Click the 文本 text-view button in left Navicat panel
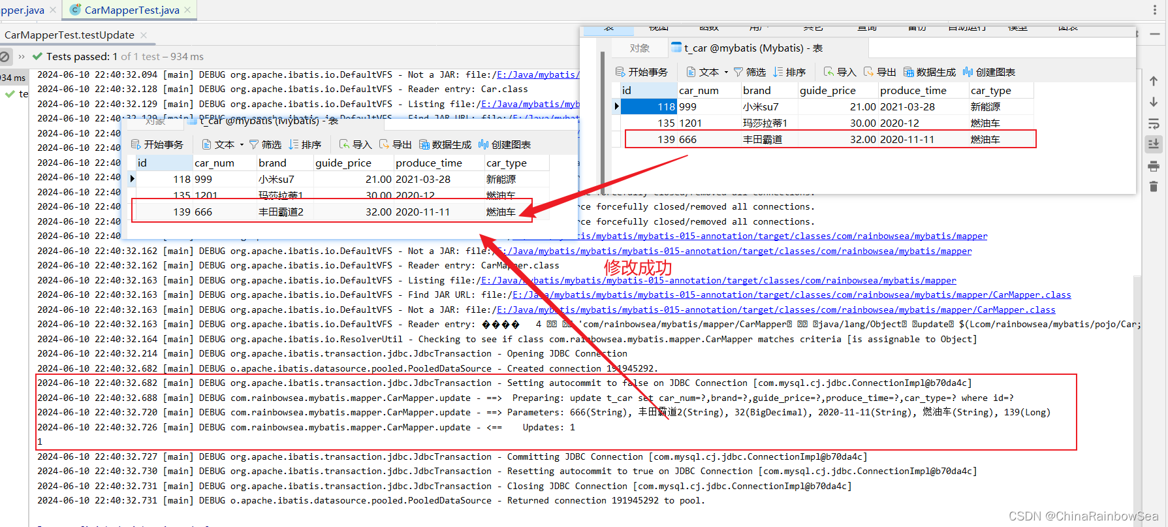 coord(217,144)
